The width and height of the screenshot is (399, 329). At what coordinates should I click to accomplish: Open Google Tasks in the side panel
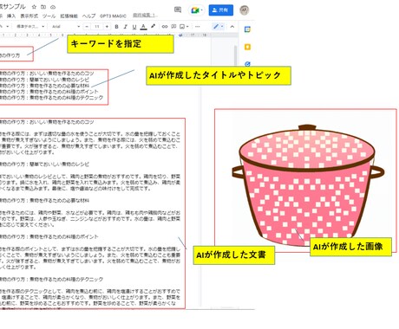click(247, 64)
